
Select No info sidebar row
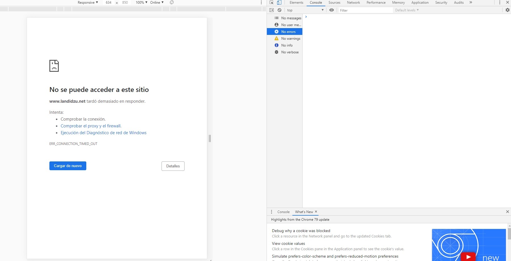pyautogui.click(x=285, y=45)
